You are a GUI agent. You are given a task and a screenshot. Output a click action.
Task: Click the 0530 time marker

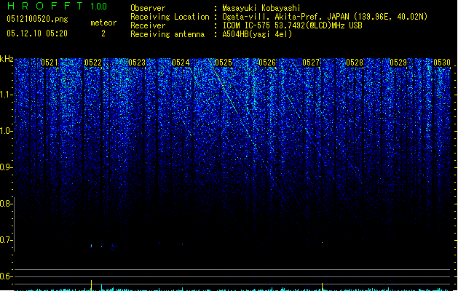pyautogui.click(x=442, y=63)
